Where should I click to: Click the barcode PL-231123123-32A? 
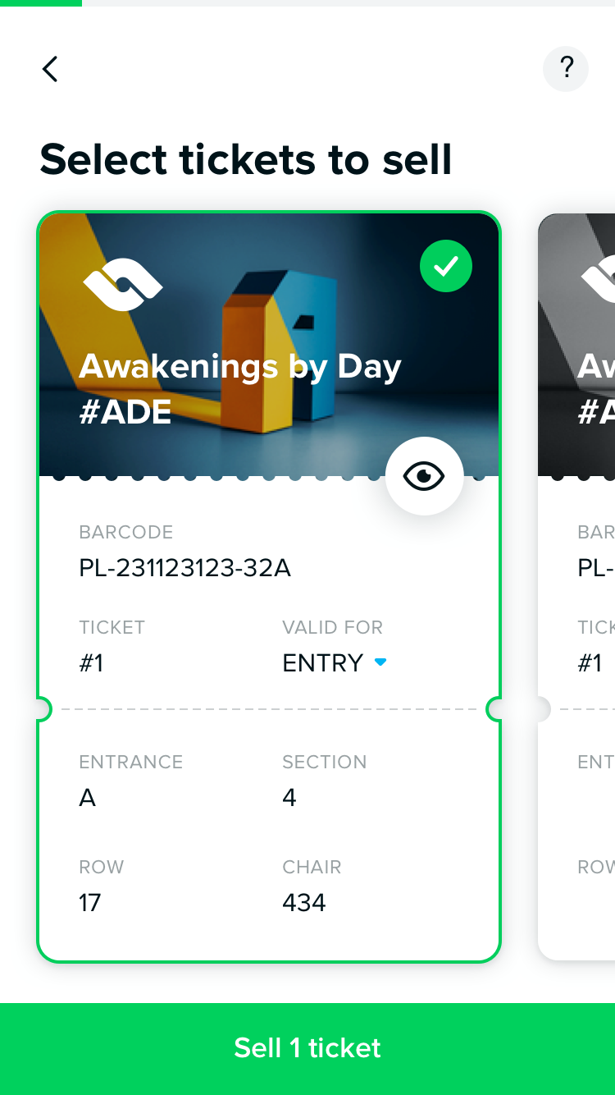pos(185,568)
